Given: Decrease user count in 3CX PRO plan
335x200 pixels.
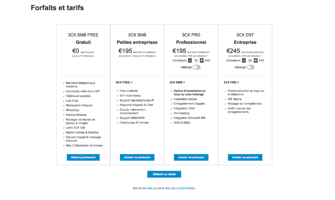Looking at the screenshot, I should point(190,61).
